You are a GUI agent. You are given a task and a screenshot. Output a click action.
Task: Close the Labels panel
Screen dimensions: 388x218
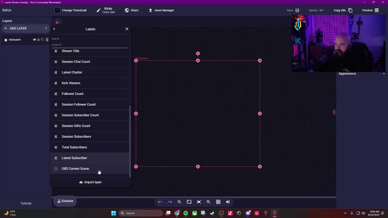127,29
